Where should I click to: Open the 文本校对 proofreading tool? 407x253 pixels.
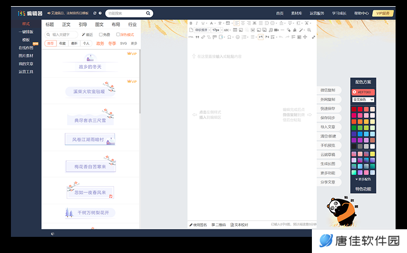click(x=239, y=225)
